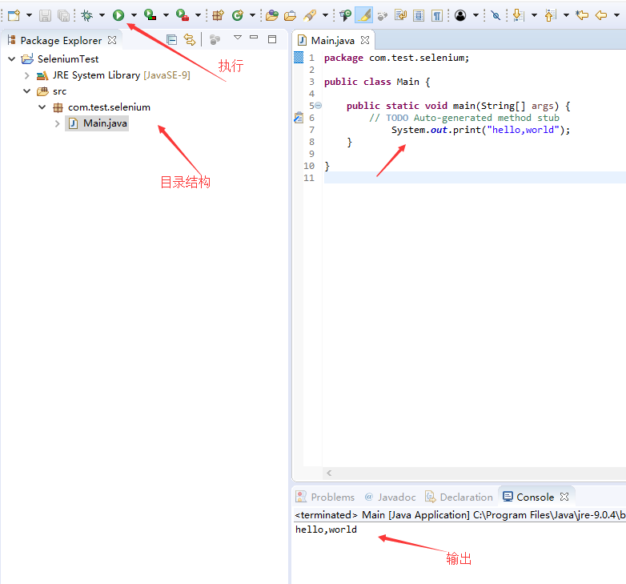Image resolution: width=626 pixels, height=584 pixels.
Task: Click the editor horizontal scrollbar left arrow
Action: click(329, 473)
